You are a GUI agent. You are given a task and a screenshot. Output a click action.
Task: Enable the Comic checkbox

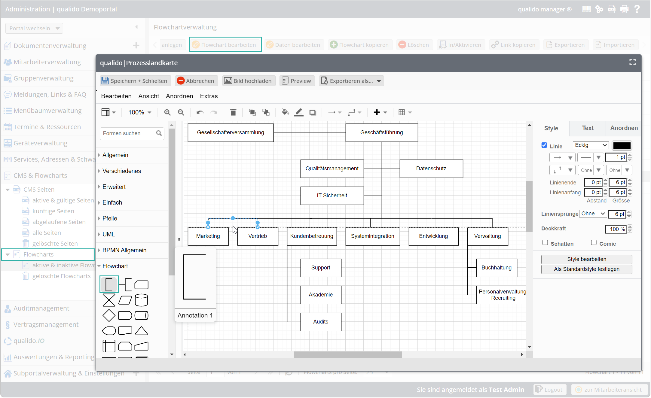pos(594,243)
